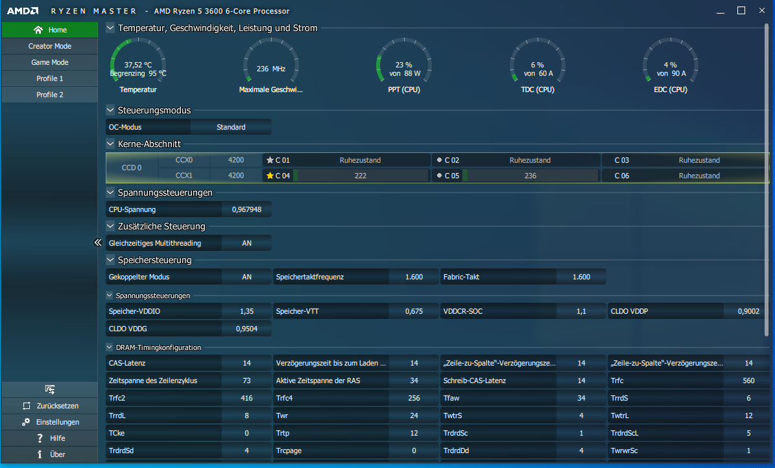The height and width of the screenshot is (468, 775).
Task: Collapse Temperatur, Geschwindigkeit, Leistung und Strom section
Action: (x=110, y=28)
